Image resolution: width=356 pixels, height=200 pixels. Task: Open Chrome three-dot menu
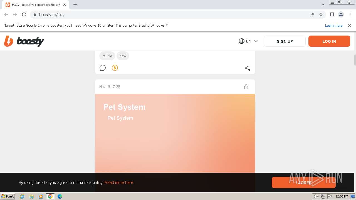tap(350, 14)
